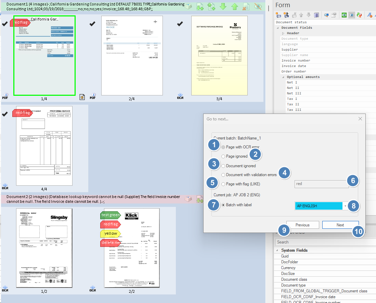Open the AP ENGLISH label dropdown
Image resolution: width=376 pixels, height=303 pixels.
(346, 206)
